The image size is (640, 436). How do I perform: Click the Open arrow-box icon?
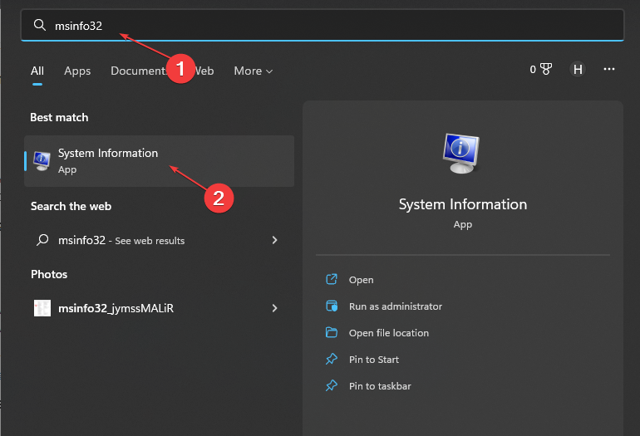pyautogui.click(x=332, y=279)
